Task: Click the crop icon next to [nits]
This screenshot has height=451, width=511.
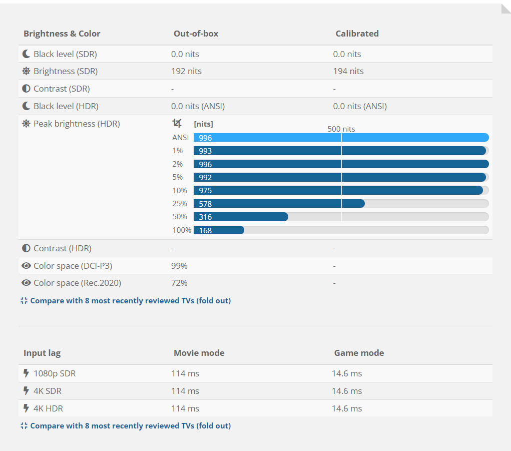Action: pos(177,123)
